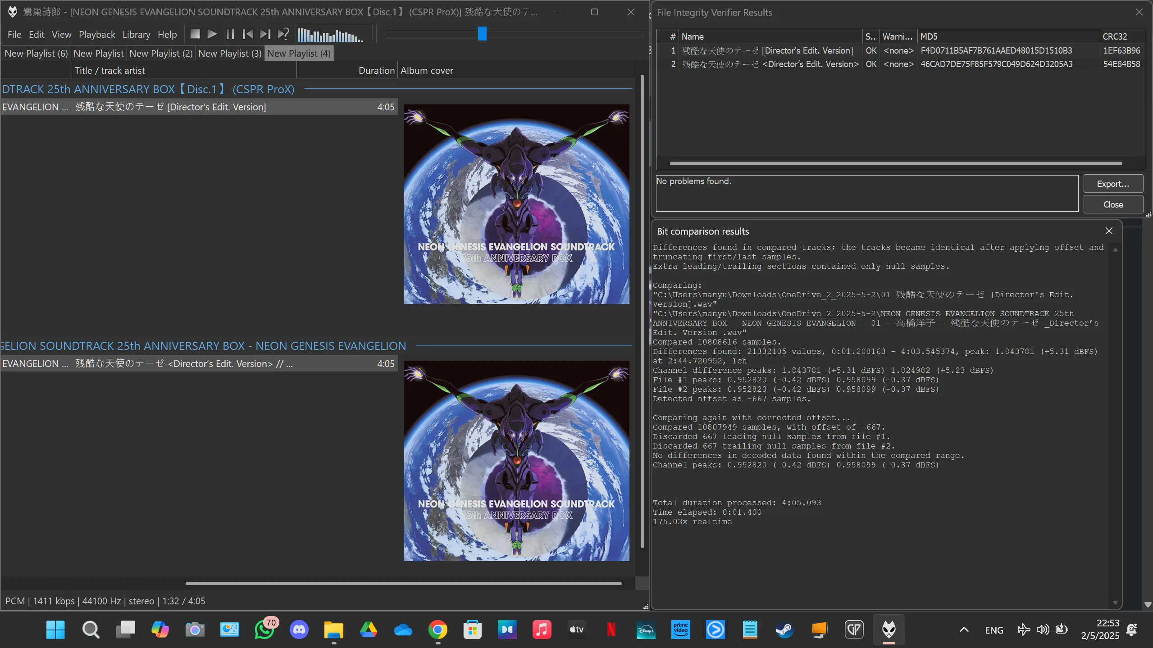Stop playback in foobar2000 toolbar

[195, 34]
